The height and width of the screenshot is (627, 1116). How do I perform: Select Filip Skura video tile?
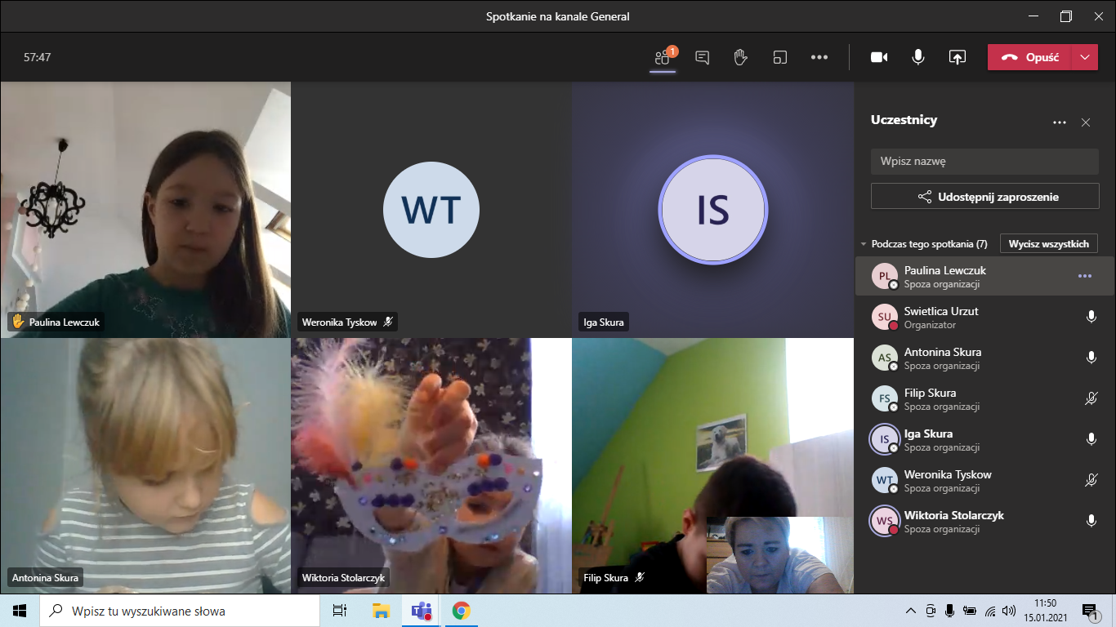click(x=712, y=466)
